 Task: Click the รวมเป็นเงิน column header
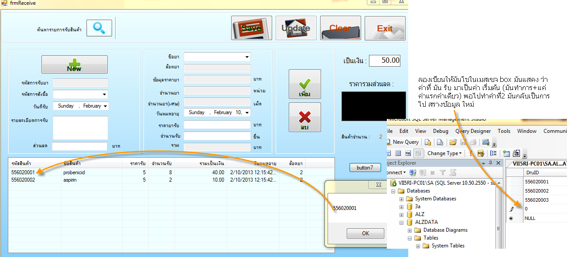pyautogui.click(x=200, y=163)
